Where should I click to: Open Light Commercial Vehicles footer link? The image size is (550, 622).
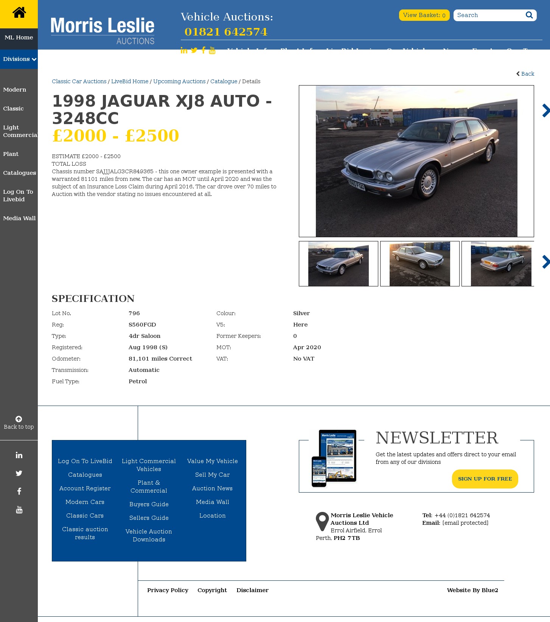coord(149,465)
